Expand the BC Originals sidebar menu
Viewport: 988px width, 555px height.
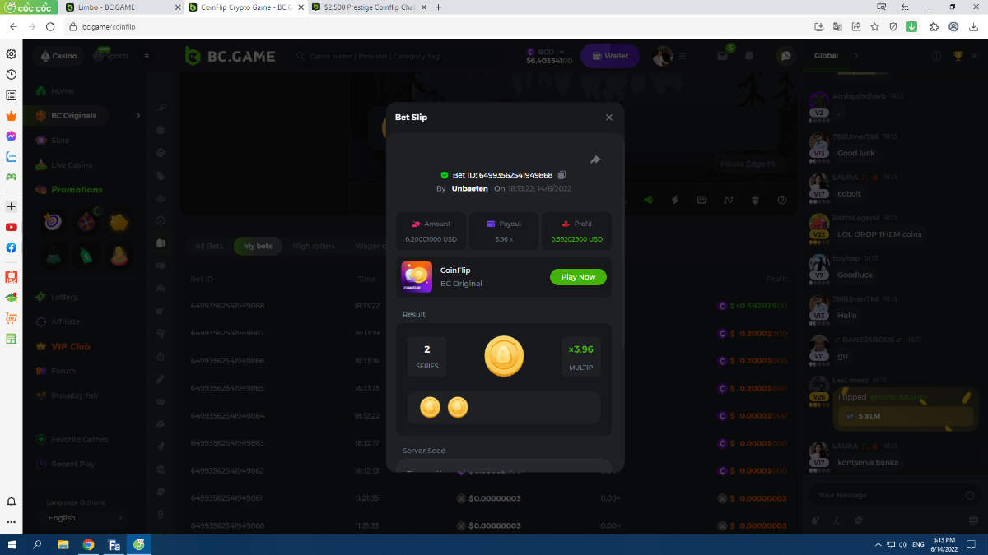(x=138, y=116)
